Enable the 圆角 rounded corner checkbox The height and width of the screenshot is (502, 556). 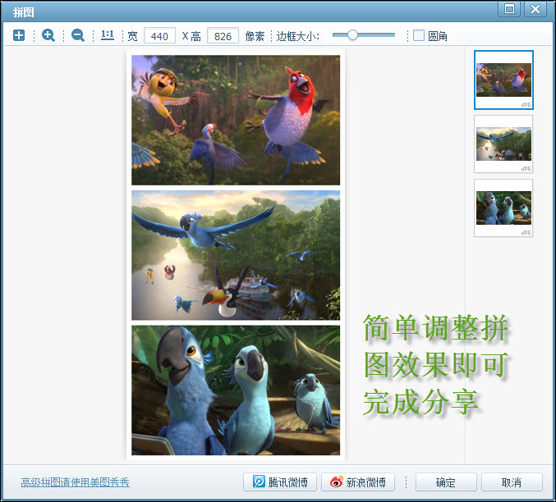[x=419, y=35]
